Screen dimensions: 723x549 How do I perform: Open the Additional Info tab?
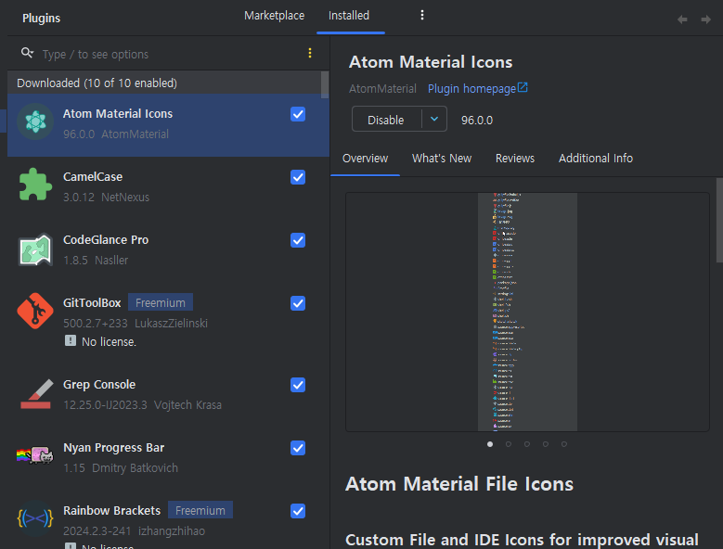(595, 159)
